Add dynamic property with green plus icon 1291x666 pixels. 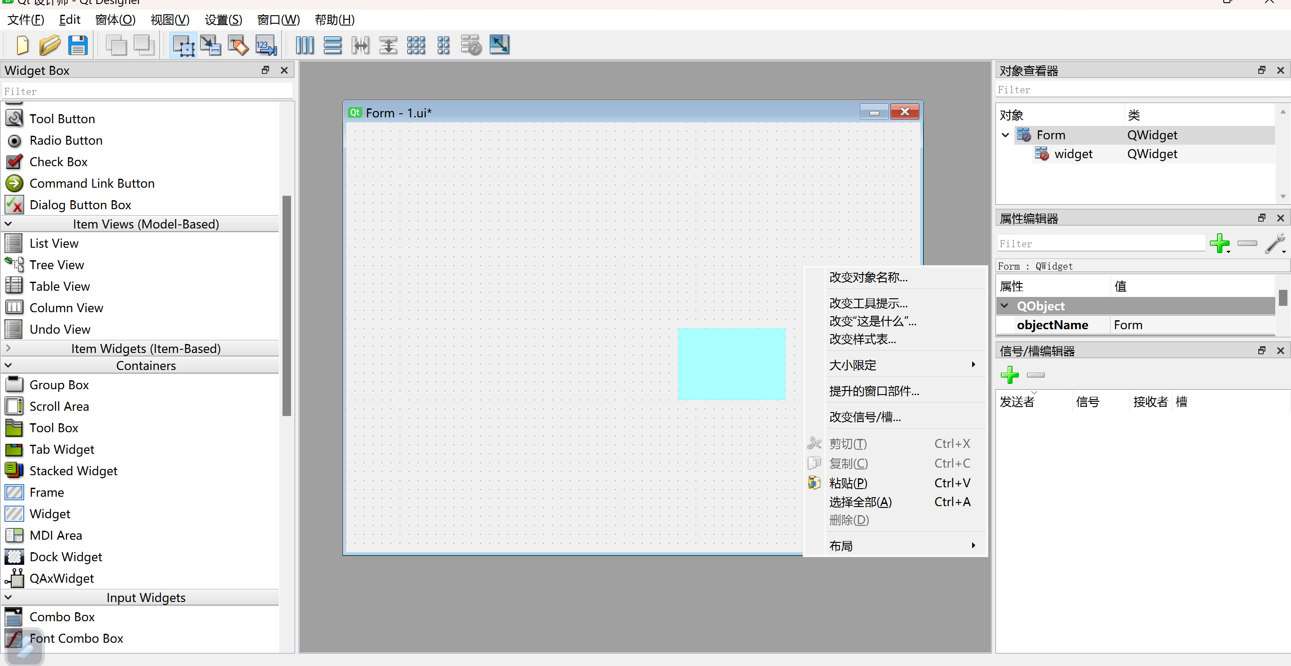pos(1219,244)
